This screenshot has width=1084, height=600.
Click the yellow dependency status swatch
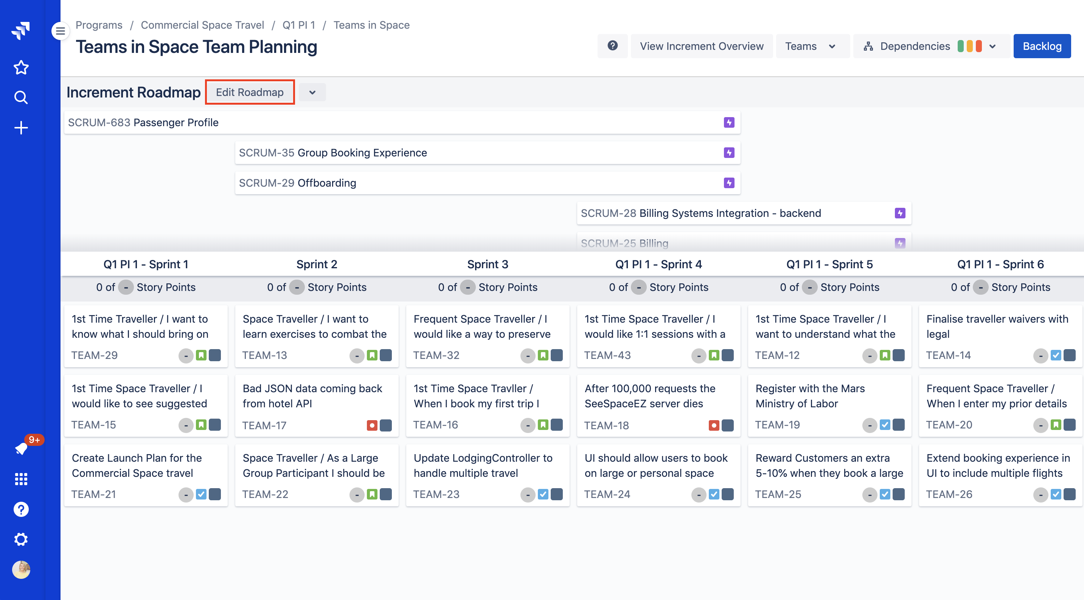pyautogui.click(x=969, y=46)
